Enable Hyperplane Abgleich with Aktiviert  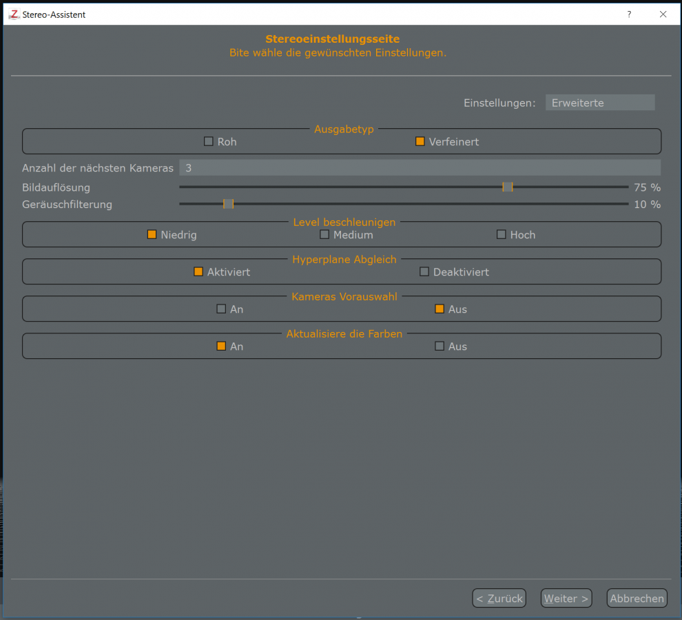point(198,272)
